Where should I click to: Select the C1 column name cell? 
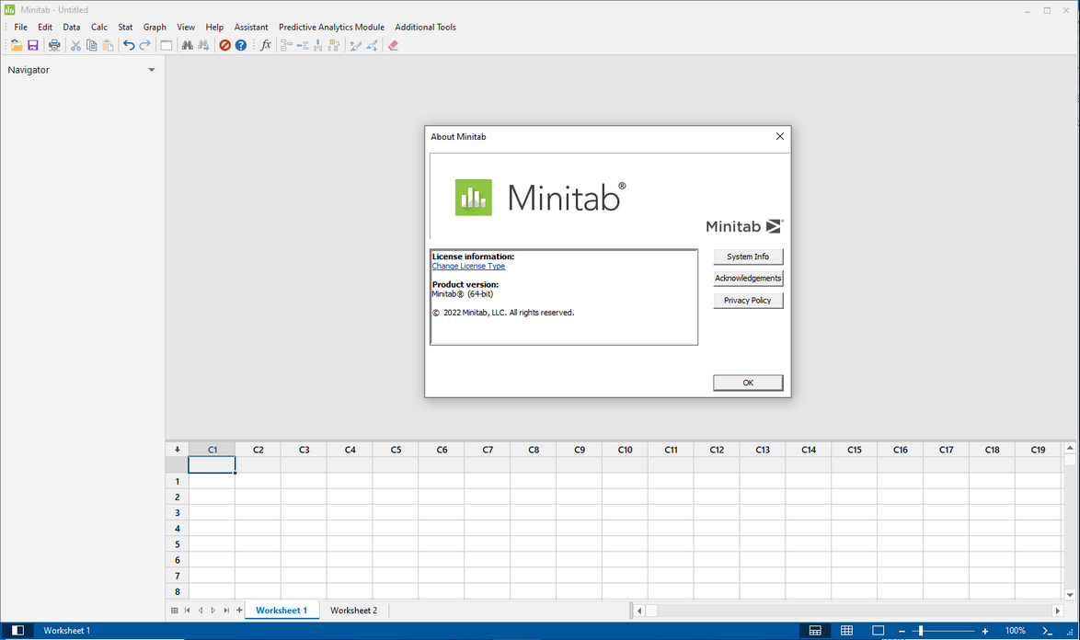click(x=213, y=465)
